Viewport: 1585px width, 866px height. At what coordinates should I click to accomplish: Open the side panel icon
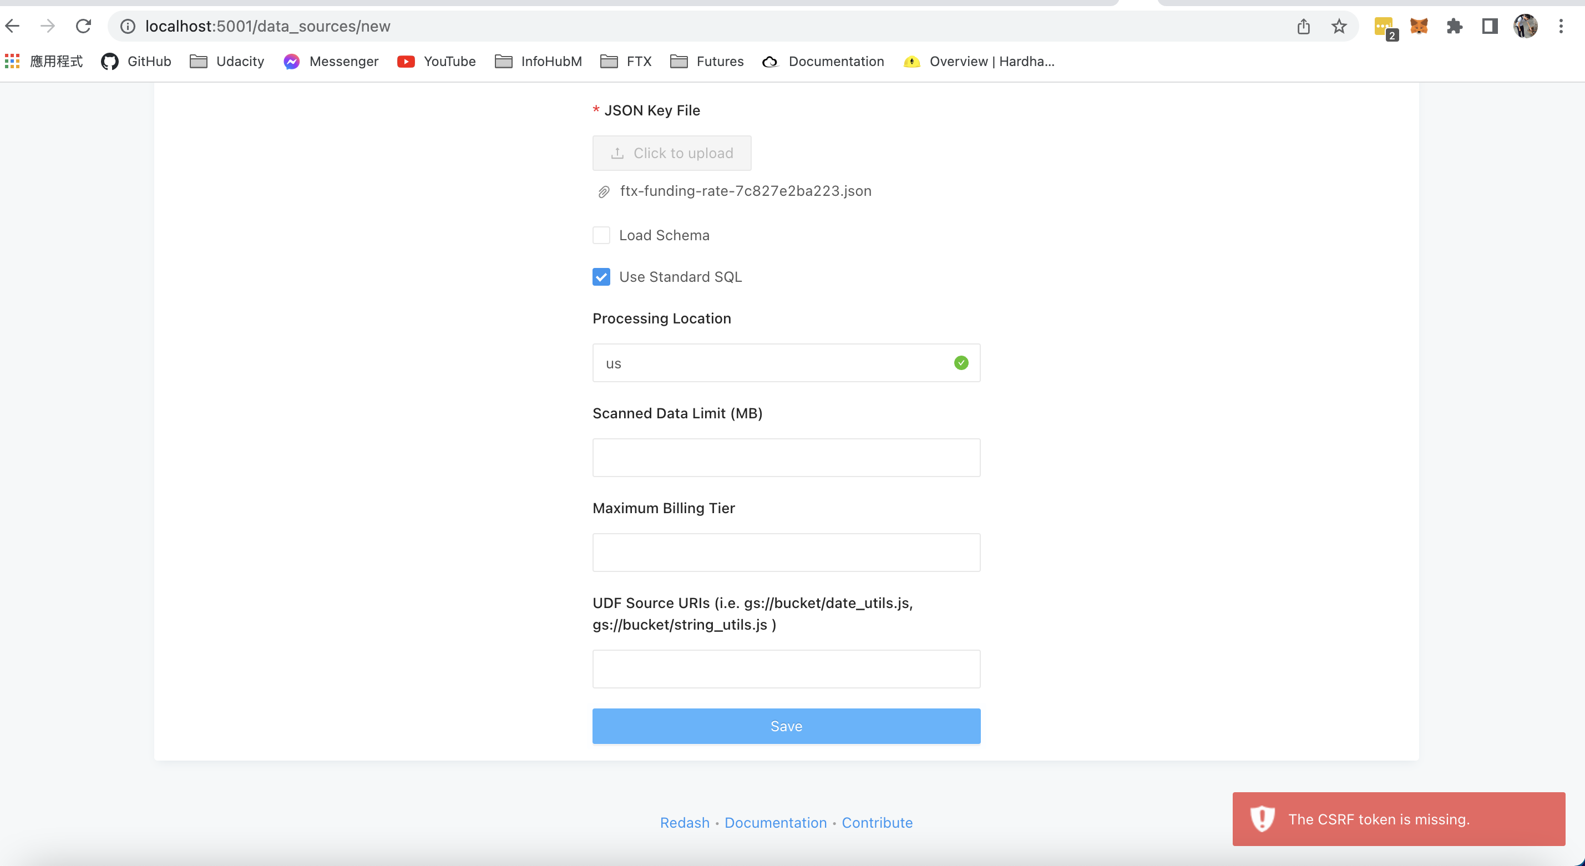1490,26
